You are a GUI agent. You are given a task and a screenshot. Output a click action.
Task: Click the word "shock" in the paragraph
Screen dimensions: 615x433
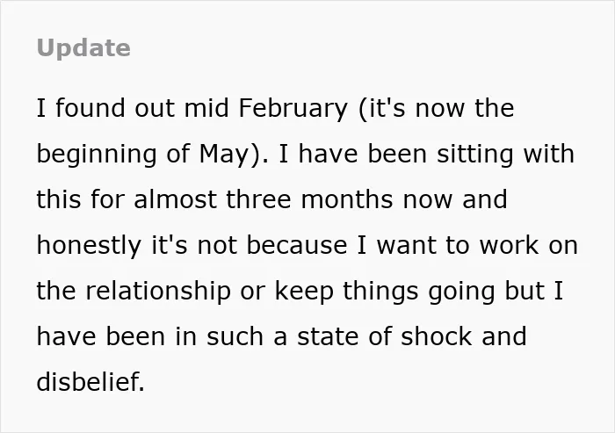tap(437, 336)
